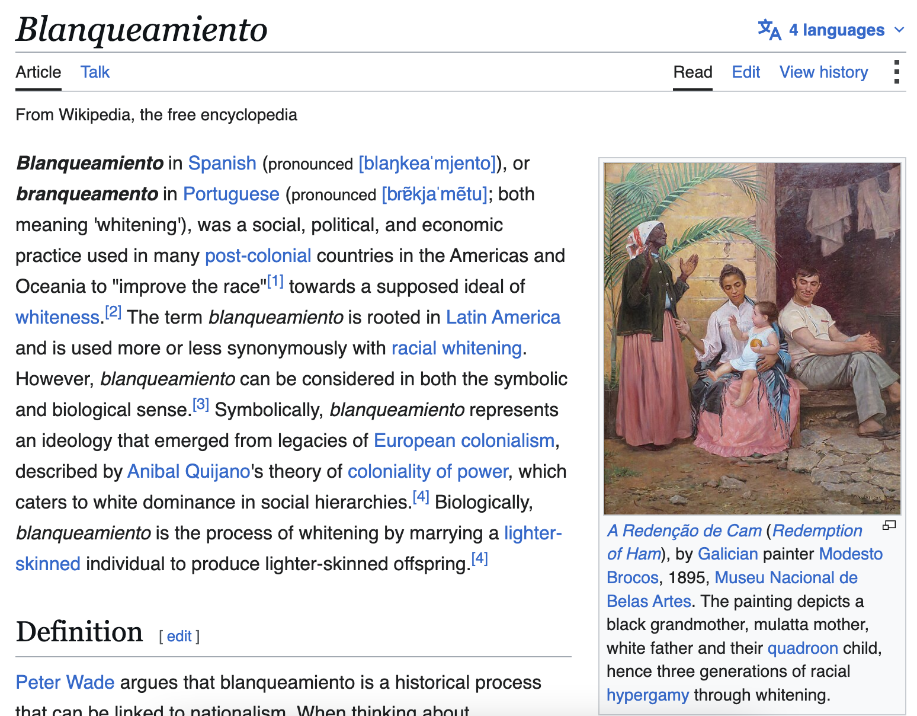Jump to citation reference 1

(x=275, y=281)
